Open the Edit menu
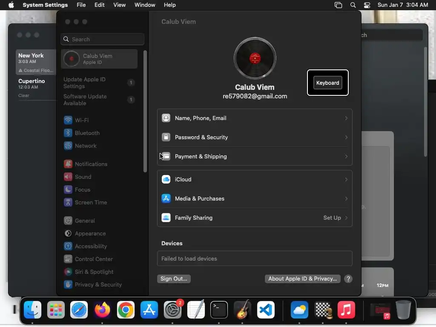Screen dimensions: 436x327 (99, 5)
